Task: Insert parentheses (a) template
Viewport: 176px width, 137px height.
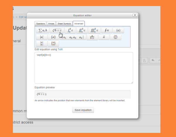Action: pos(118,30)
